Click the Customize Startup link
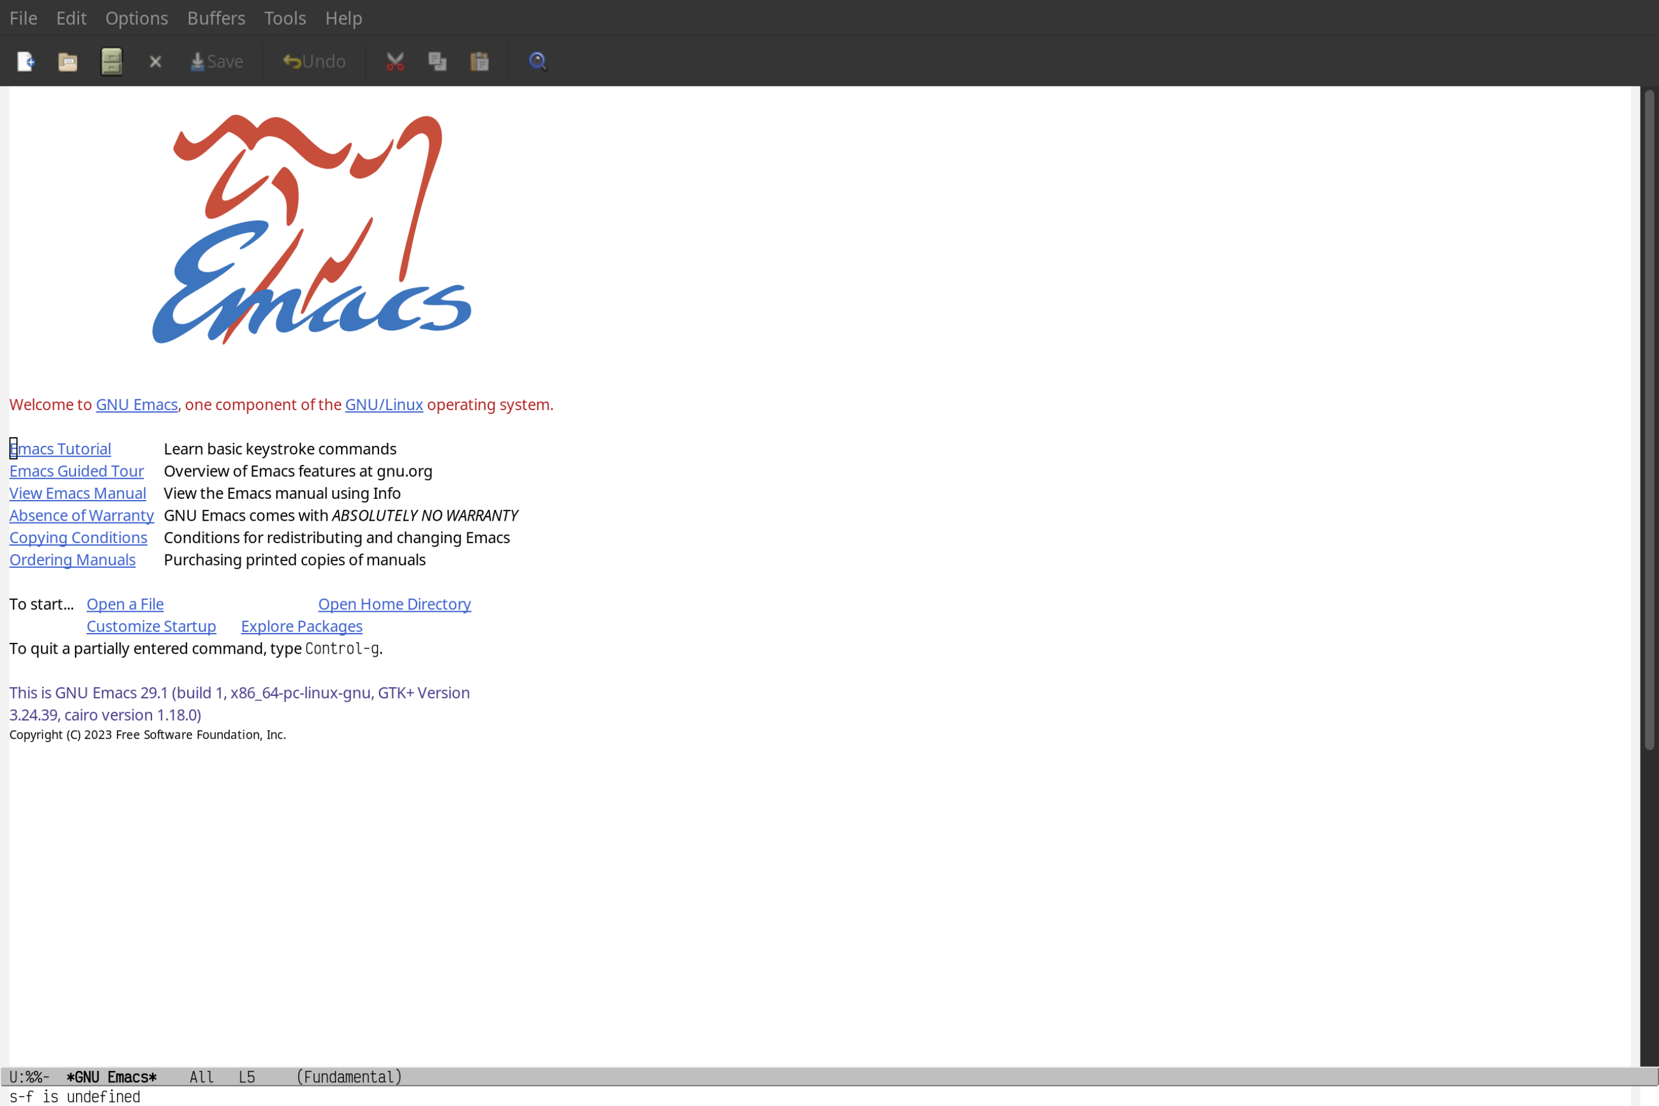 click(150, 626)
